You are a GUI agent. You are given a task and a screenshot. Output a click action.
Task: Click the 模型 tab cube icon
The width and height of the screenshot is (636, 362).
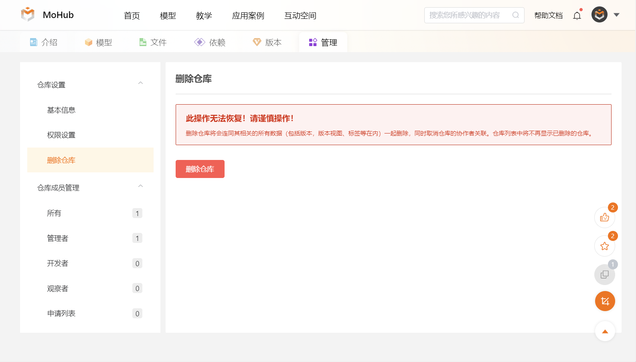(89, 42)
